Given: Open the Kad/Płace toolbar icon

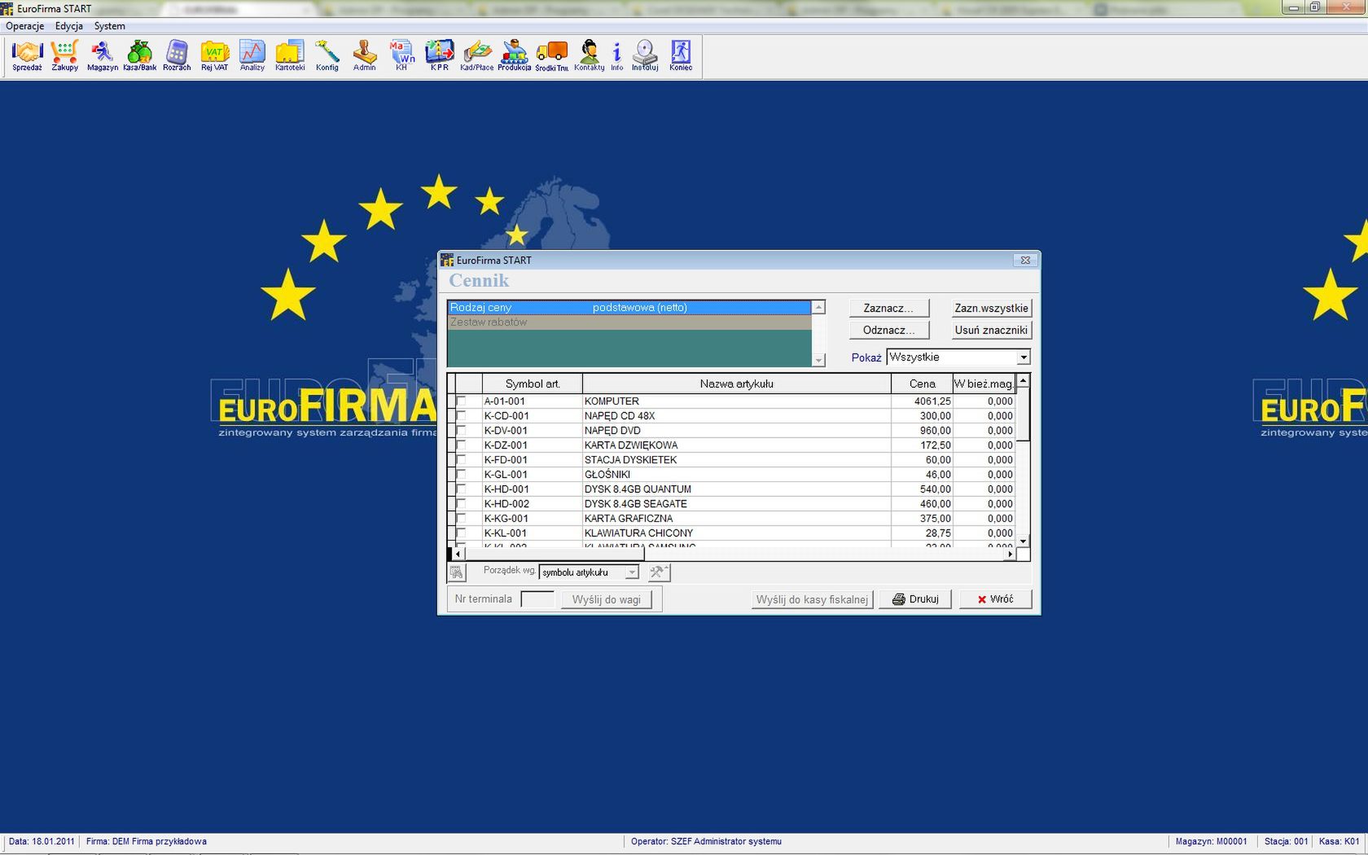Looking at the screenshot, I should 476,55.
